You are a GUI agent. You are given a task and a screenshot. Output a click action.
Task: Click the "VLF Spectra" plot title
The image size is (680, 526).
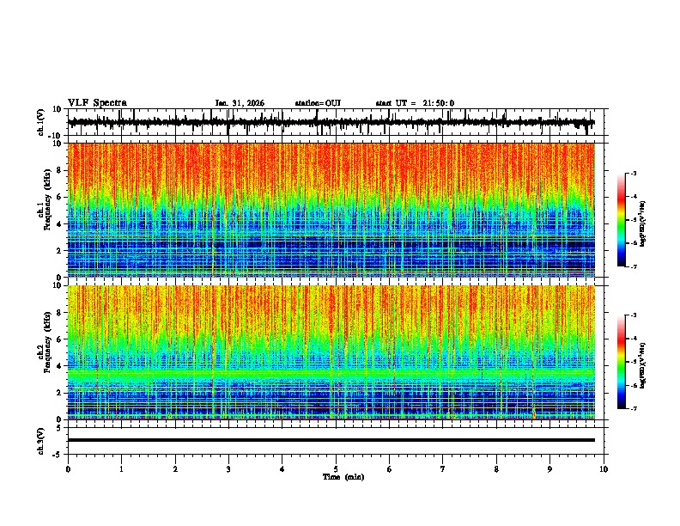click(x=97, y=103)
